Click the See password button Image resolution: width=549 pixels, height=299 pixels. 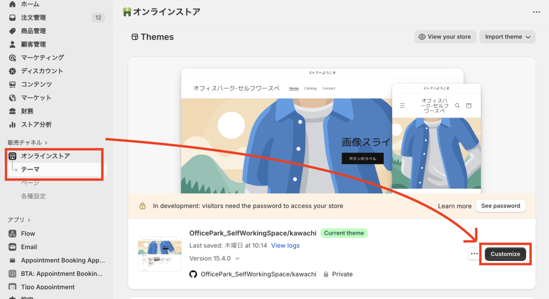point(500,206)
